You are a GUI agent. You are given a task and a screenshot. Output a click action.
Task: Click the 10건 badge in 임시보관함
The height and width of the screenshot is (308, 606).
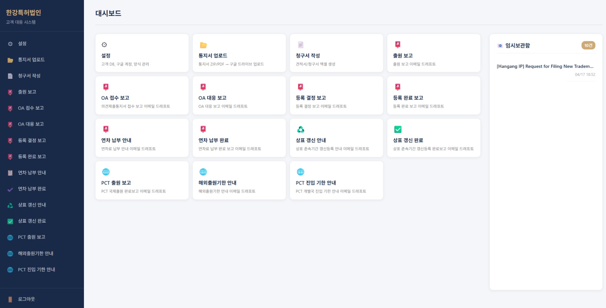588,45
